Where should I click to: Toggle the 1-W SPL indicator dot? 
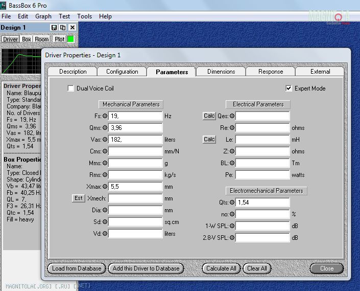(232, 226)
